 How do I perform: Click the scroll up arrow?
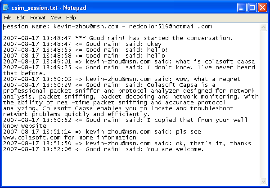click(x=264, y=26)
